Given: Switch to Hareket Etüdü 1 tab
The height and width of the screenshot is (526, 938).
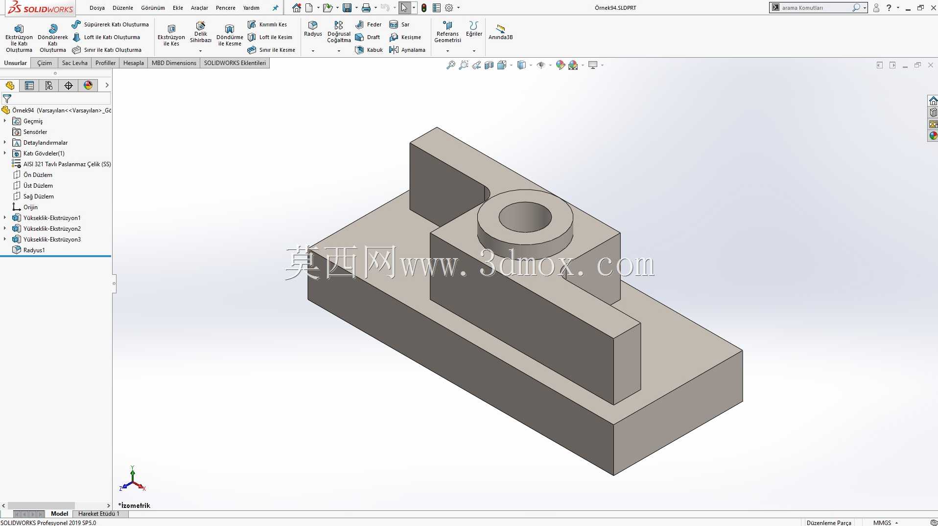Looking at the screenshot, I should (98, 514).
